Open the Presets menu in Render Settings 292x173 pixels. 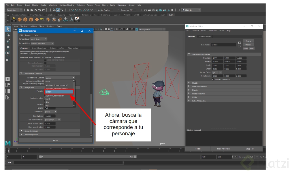[28, 35]
